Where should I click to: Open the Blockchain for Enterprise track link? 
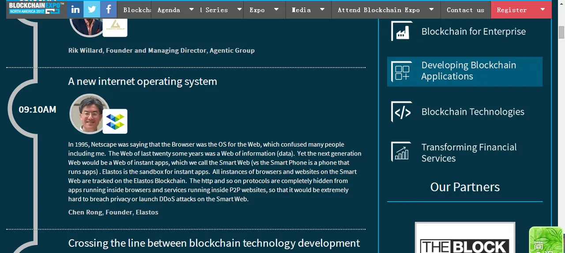[474, 31]
